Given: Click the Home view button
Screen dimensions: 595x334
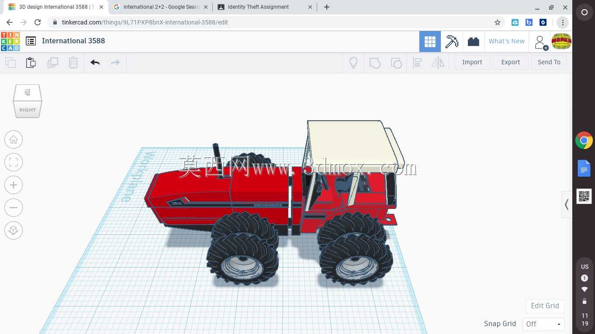Looking at the screenshot, I should 14,139.
